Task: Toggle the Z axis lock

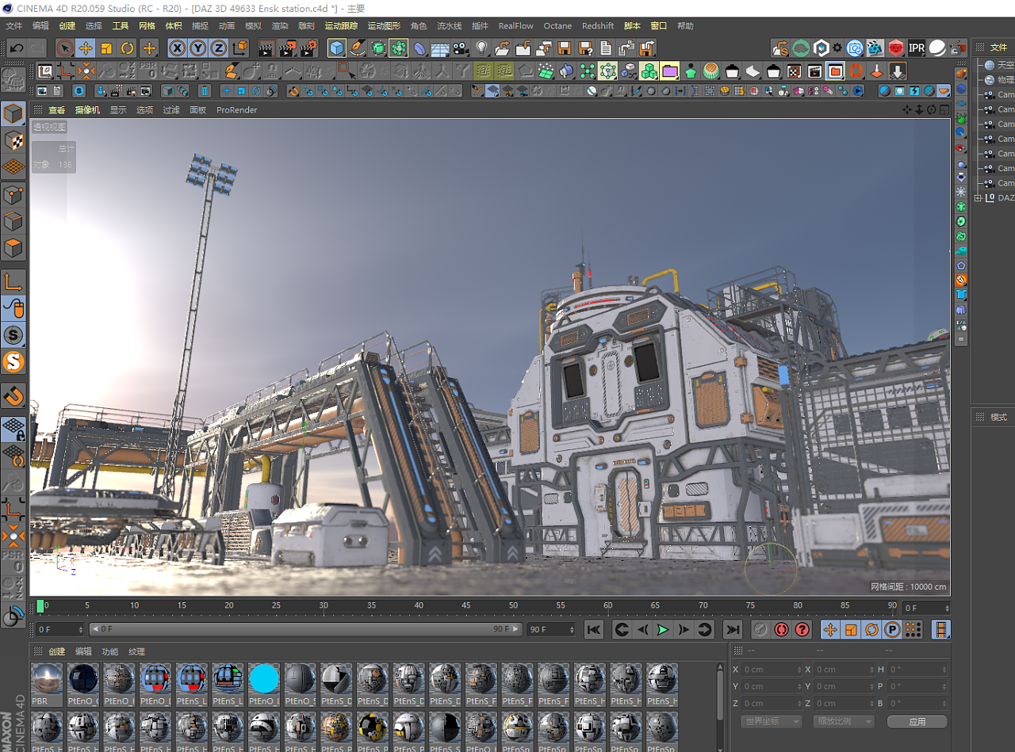Action: tap(218, 48)
